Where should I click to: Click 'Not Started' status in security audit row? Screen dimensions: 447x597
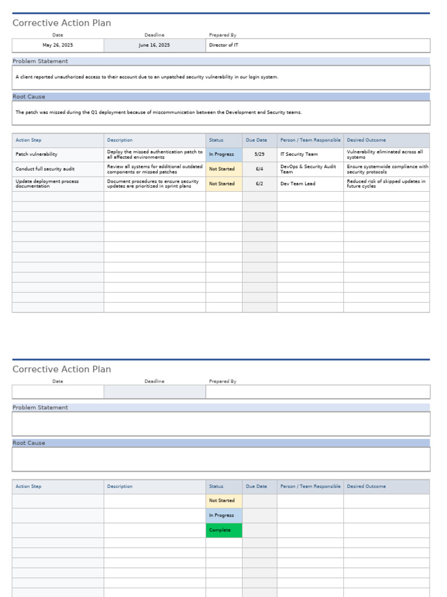(224, 169)
